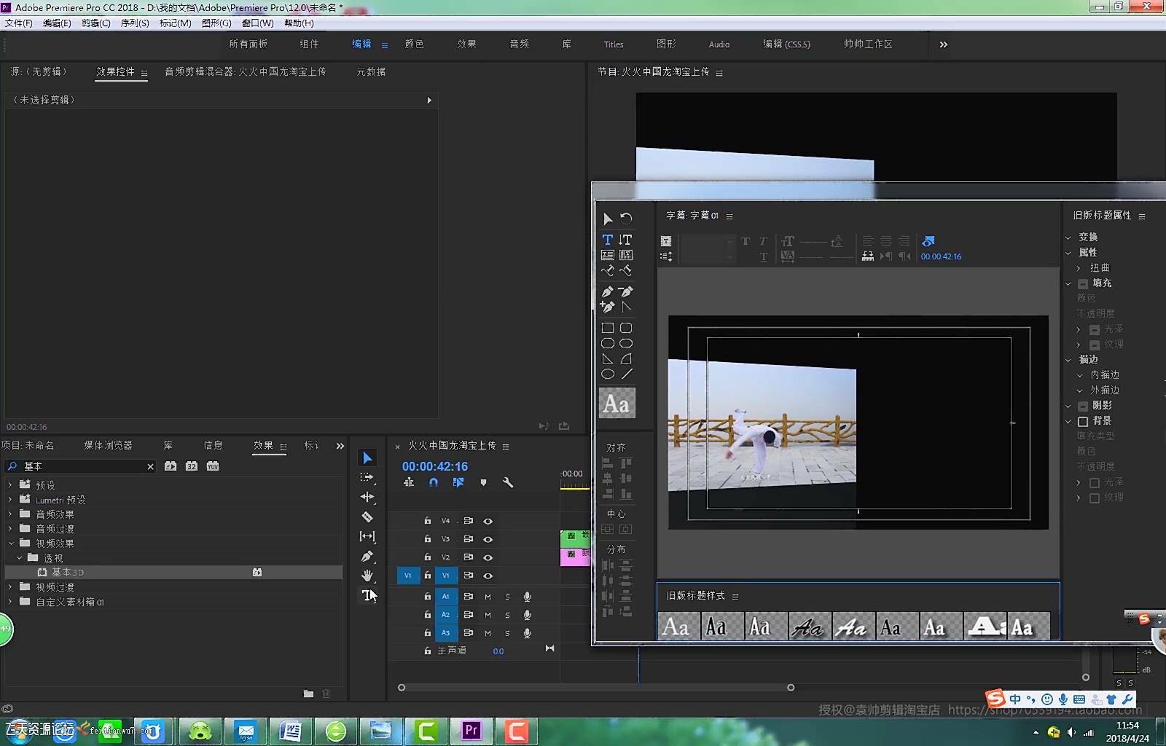The height and width of the screenshot is (746, 1166).
Task: Select the Area Type tool
Action: pyautogui.click(x=607, y=255)
